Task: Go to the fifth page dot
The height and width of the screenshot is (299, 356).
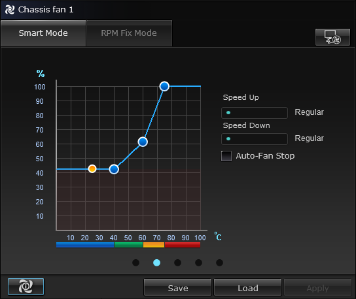Action: tap(219, 262)
